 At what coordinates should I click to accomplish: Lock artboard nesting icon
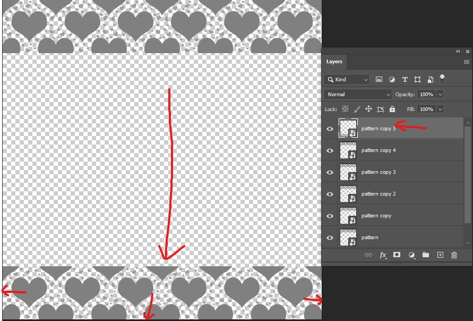click(381, 109)
